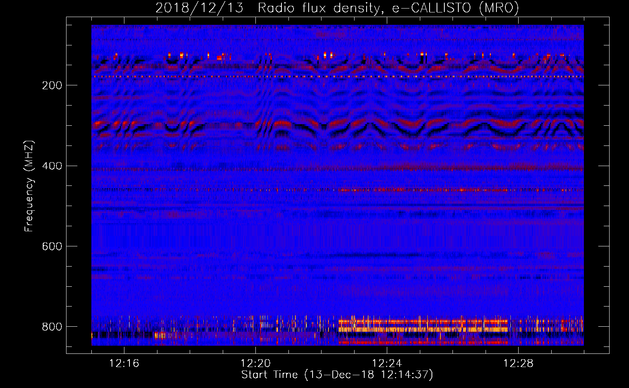Click the 200 frequency tick label

coord(52,85)
